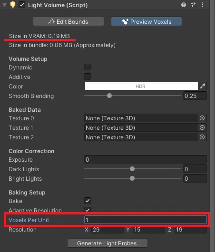Click the Light Volume (Script) title

pos(58,5)
